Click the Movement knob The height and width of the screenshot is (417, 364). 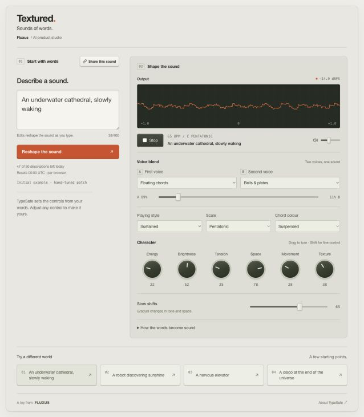point(290,269)
